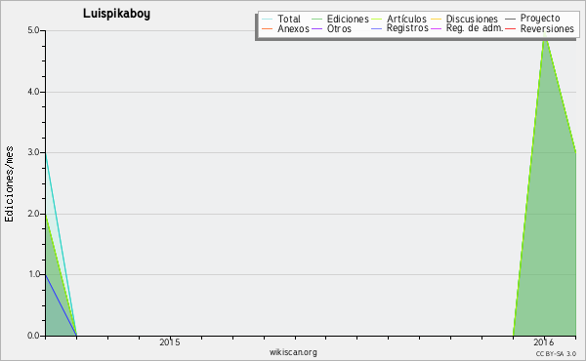The width and height of the screenshot is (586, 361).
Task: Click the green peak near 2016
Action: tap(545, 35)
